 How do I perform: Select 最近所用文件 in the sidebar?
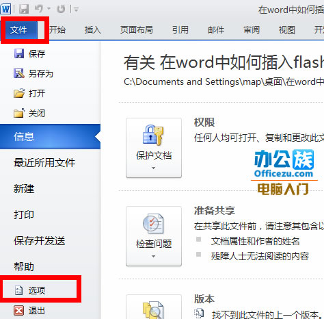[x=44, y=163]
